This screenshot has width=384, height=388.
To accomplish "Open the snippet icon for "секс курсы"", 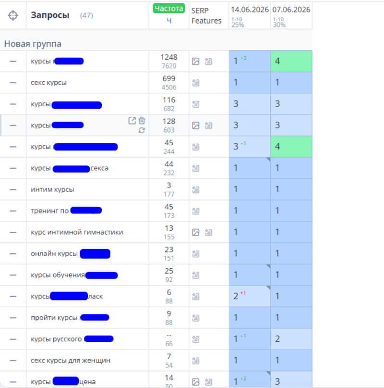I will pyautogui.click(x=196, y=83).
